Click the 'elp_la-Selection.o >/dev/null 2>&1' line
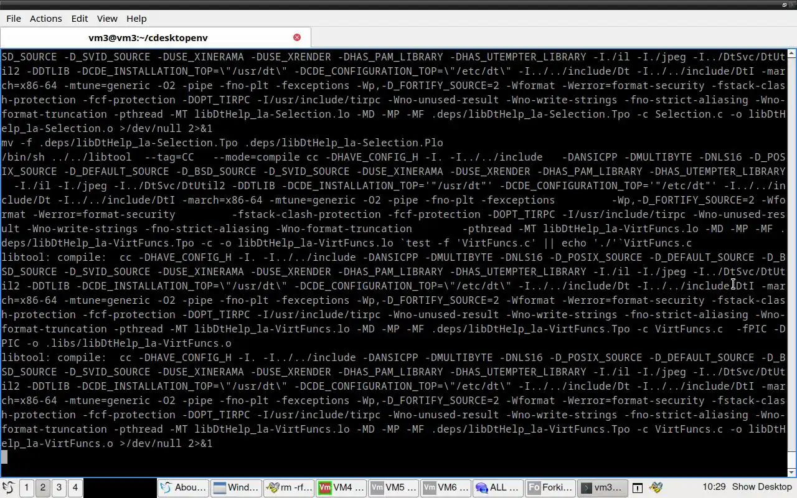The height and width of the screenshot is (498, 797). [107, 128]
